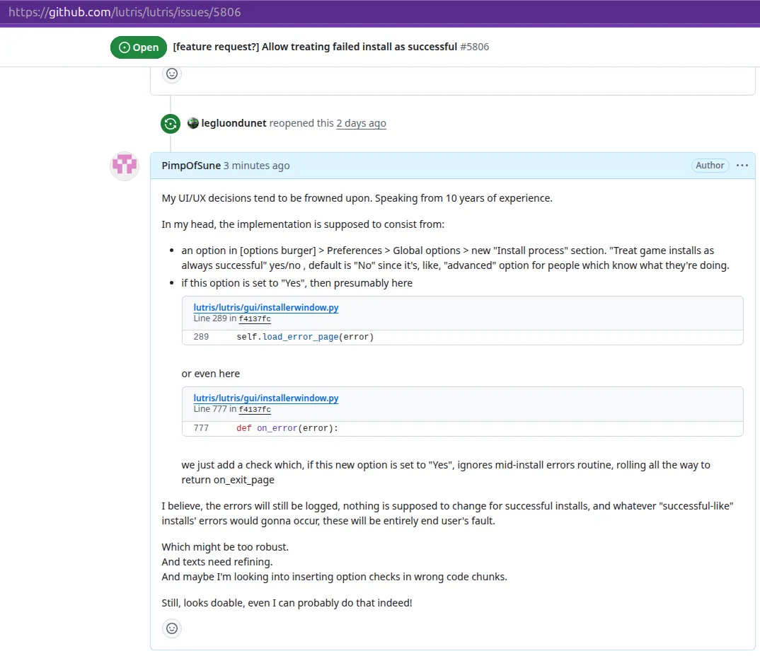Open PimpOfSune username link
This screenshot has height=656, width=760.
pyautogui.click(x=191, y=166)
